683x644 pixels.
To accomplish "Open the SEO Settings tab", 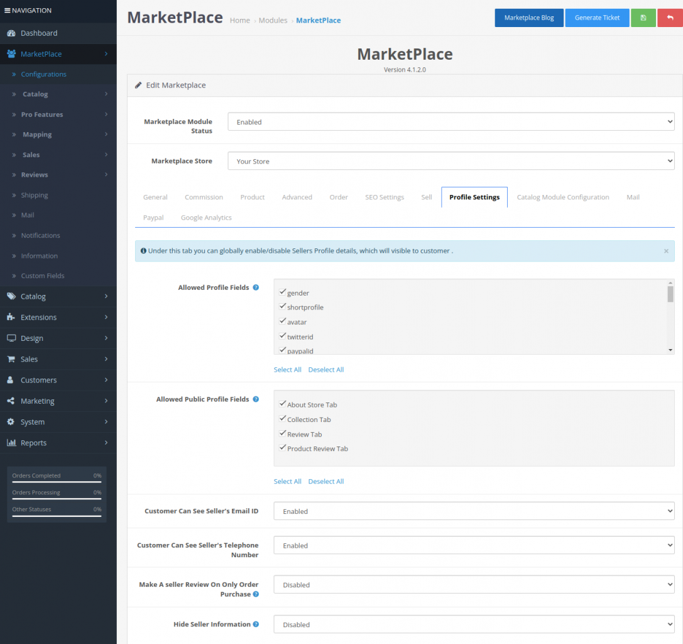I will [x=385, y=197].
